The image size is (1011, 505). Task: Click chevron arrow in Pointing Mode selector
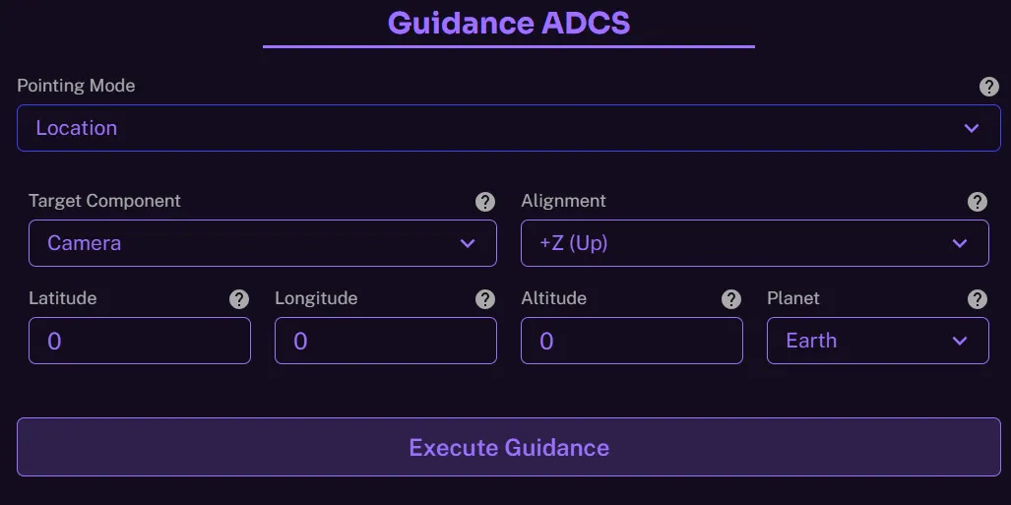(x=972, y=128)
